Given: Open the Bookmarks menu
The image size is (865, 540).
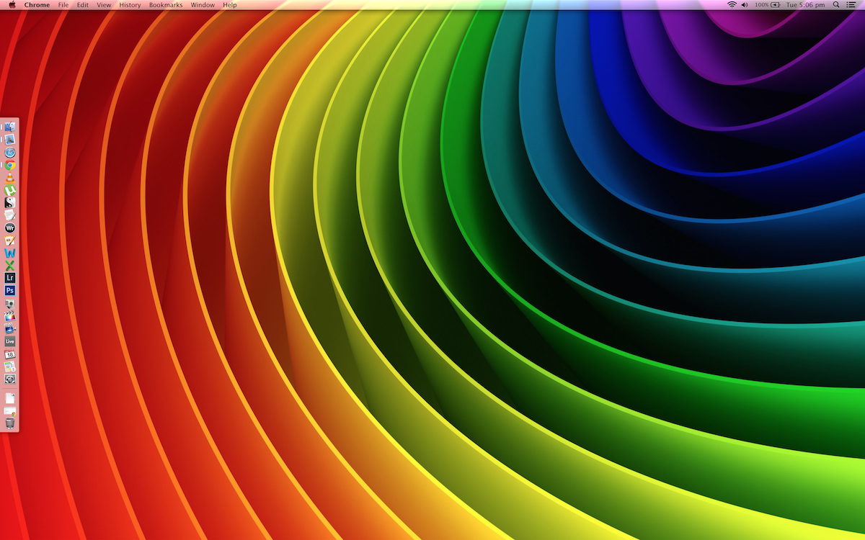Looking at the screenshot, I should [x=166, y=5].
